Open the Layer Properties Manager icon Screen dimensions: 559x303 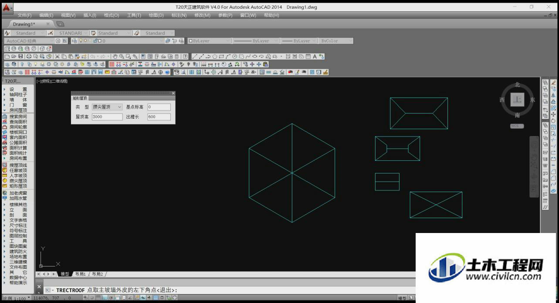point(74,41)
